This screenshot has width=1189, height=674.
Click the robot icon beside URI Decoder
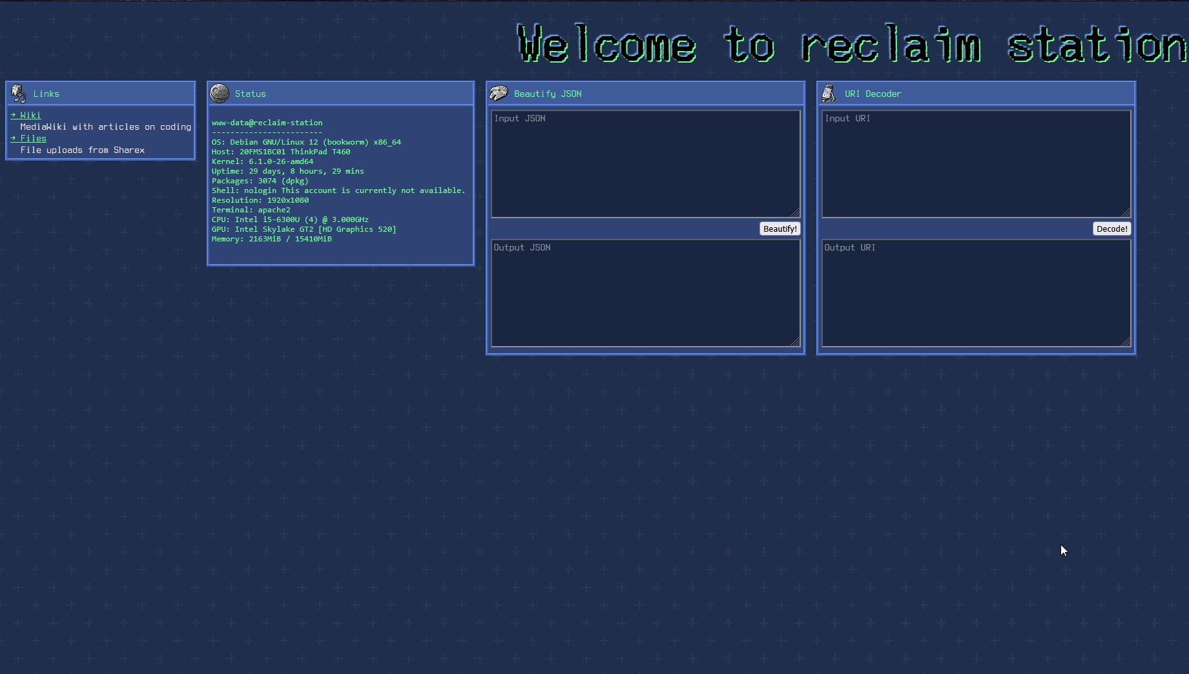(x=829, y=94)
